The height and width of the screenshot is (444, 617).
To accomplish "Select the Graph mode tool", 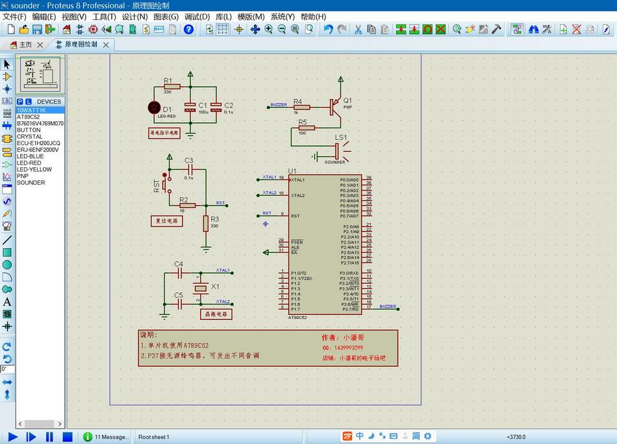I will tap(6, 177).
